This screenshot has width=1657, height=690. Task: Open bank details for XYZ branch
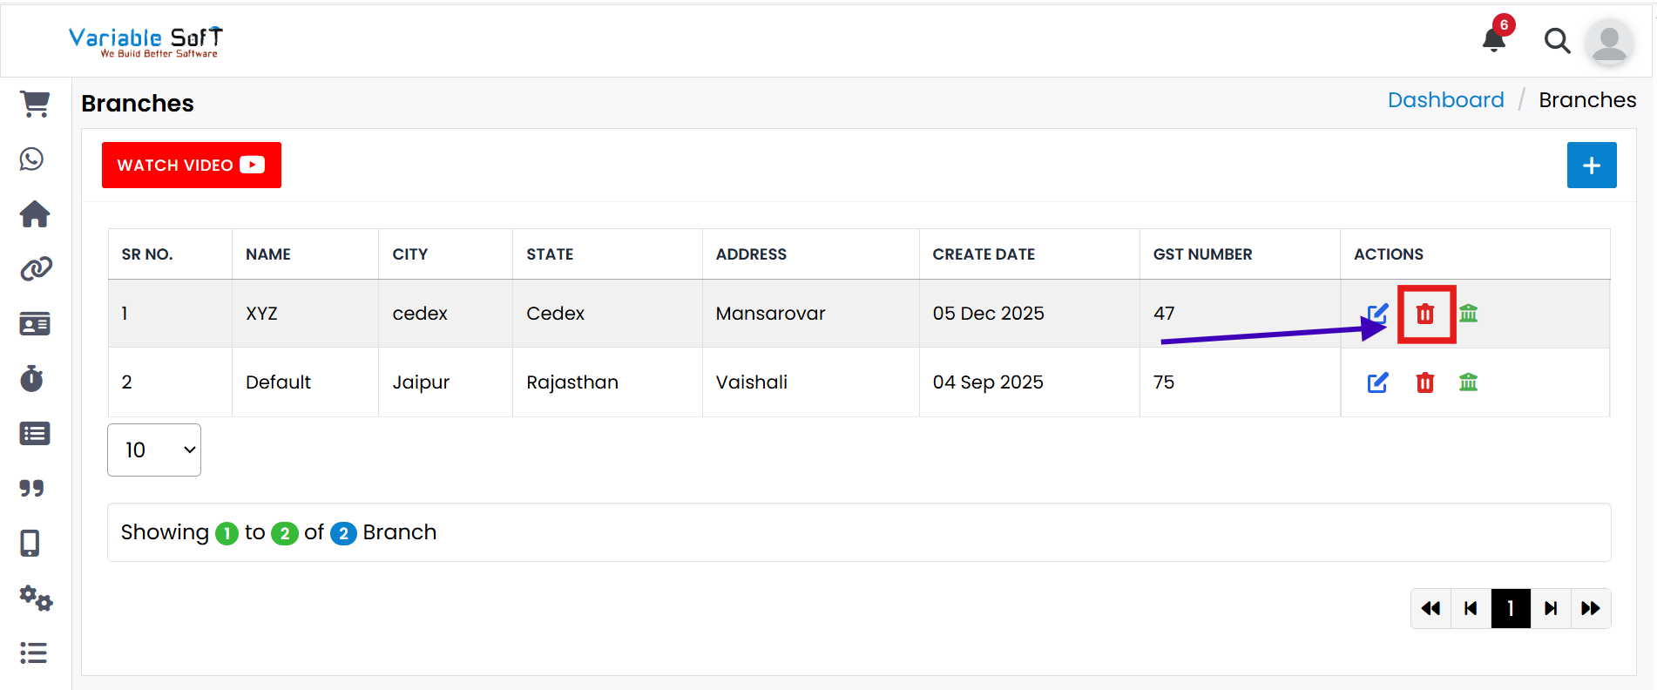pyautogui.click(x=1468, y=314)
